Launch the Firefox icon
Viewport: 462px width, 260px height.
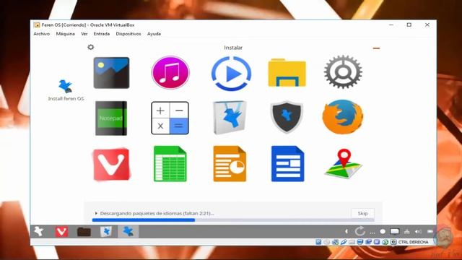click(343, 117)
